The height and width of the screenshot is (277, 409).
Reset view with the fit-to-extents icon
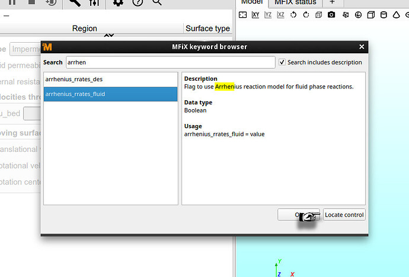pos(242,15)
